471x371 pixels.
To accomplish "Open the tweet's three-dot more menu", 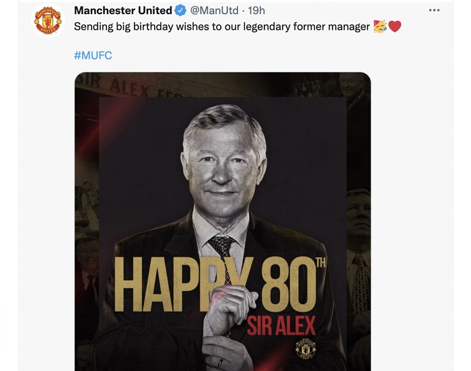I will [434, 10].
